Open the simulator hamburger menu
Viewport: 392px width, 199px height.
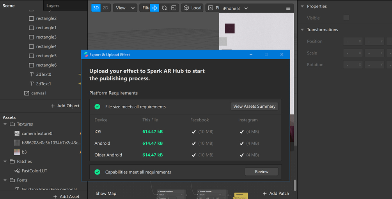[288, 8]
